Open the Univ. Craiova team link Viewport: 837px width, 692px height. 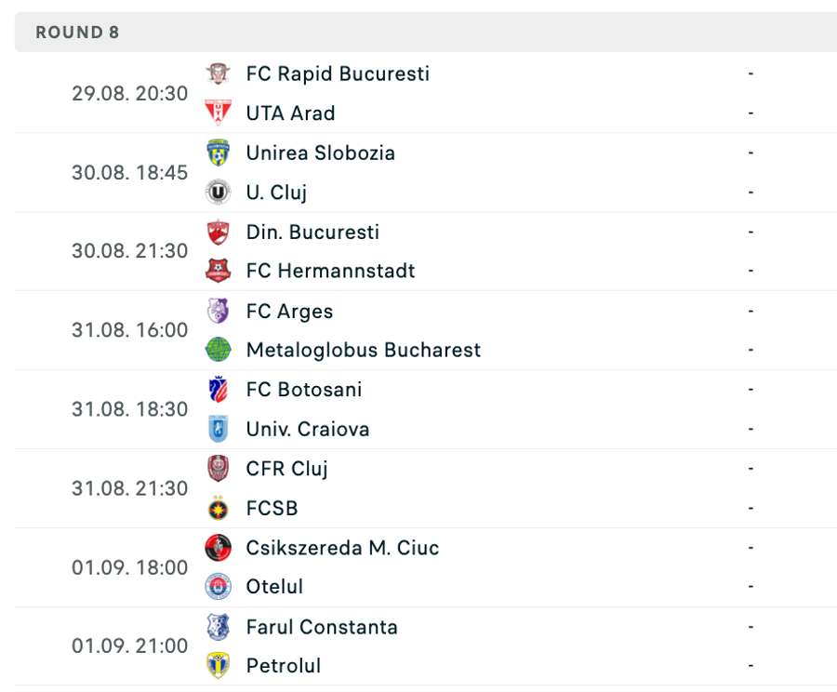click(x=308, y=429)
